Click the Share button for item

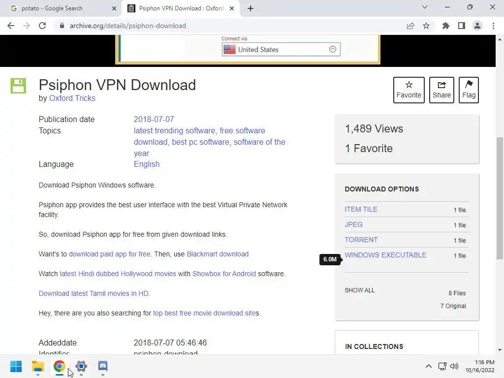[441, 90]
